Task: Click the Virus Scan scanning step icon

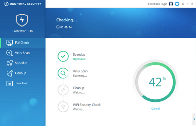Action: (x=63, y=73)
